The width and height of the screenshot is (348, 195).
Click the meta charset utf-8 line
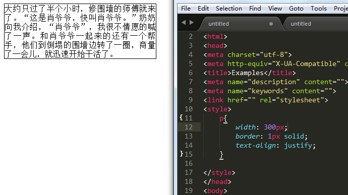point(248,55)
